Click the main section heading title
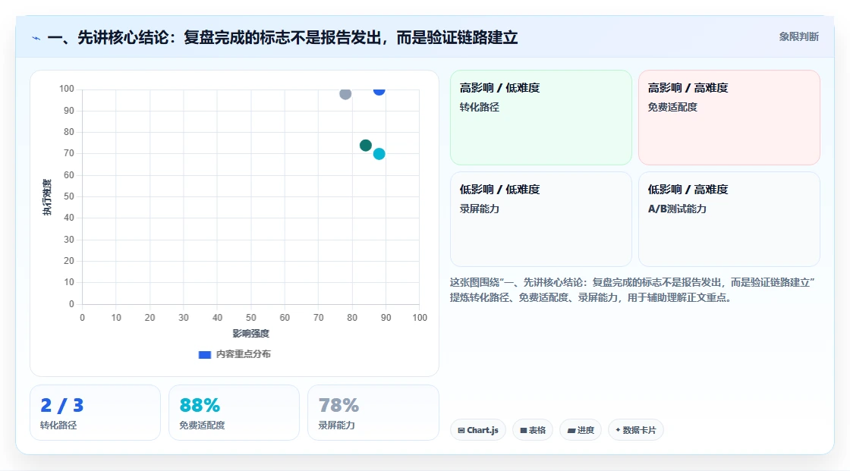The image size is (850, 471). coord(282,37)
